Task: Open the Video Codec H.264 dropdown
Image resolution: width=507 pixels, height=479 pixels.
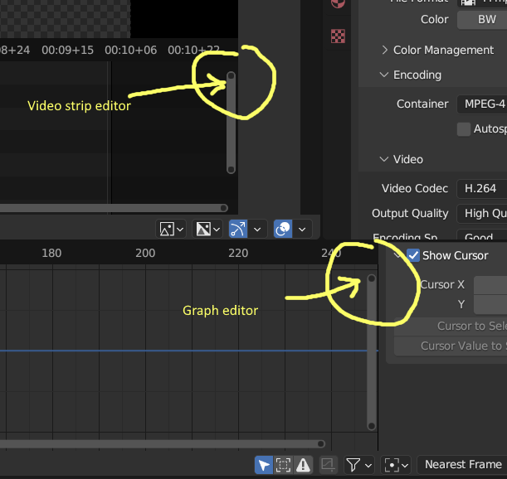Action: click(482, 189)
